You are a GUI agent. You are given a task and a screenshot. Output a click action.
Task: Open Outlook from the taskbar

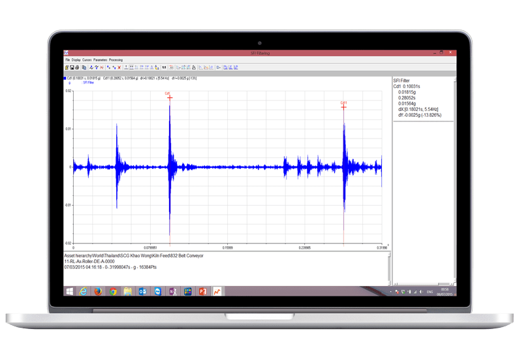[x=143, y=291]
